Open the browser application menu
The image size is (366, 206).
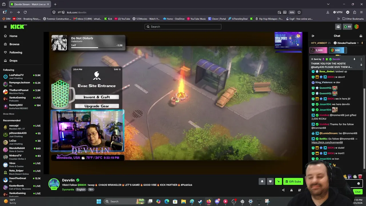click(x=361, y=12)
